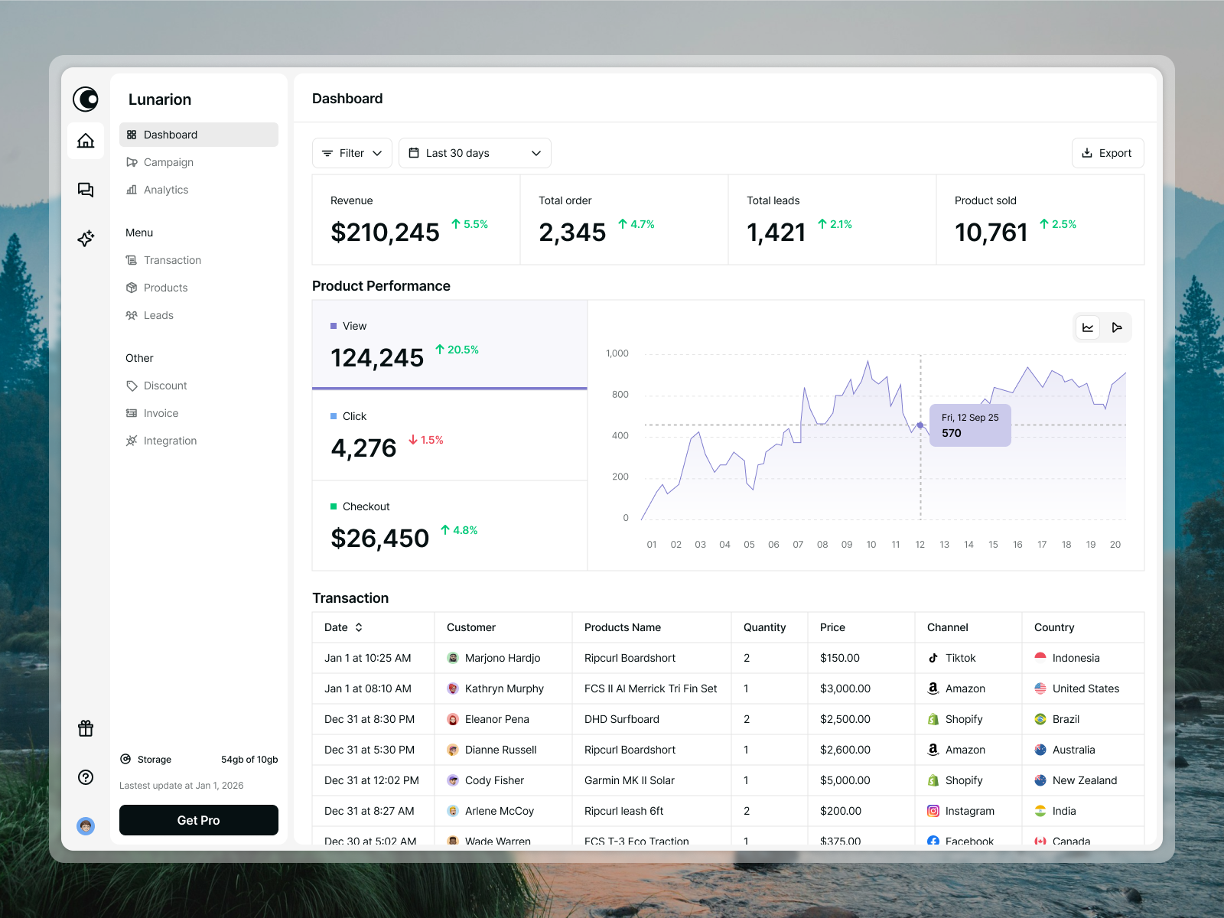Screen dimensions: 1224x918
Task: Click the AI sparkles icon in the sidebar
Action: point(85,239)
